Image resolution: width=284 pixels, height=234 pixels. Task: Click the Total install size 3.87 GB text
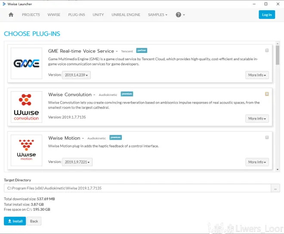coord(24,204)
